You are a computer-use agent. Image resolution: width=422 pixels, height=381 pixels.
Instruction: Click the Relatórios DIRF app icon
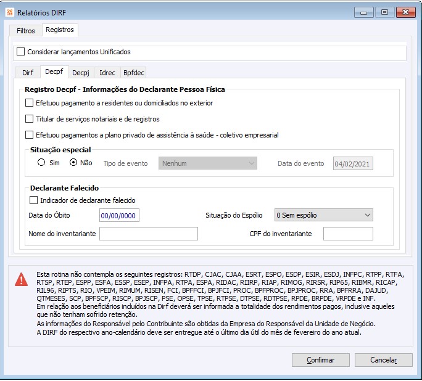(x=10, y=12)
